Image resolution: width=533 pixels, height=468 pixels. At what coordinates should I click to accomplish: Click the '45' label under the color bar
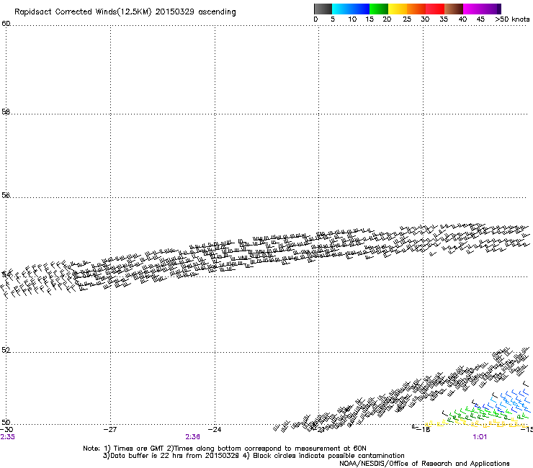pyautogui.click(x=480, y=19)
